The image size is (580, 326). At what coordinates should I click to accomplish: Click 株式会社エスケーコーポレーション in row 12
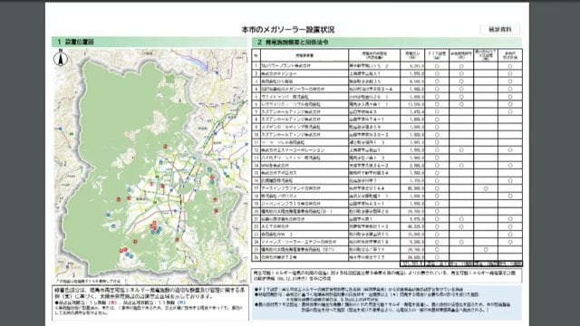click(293, 150)
